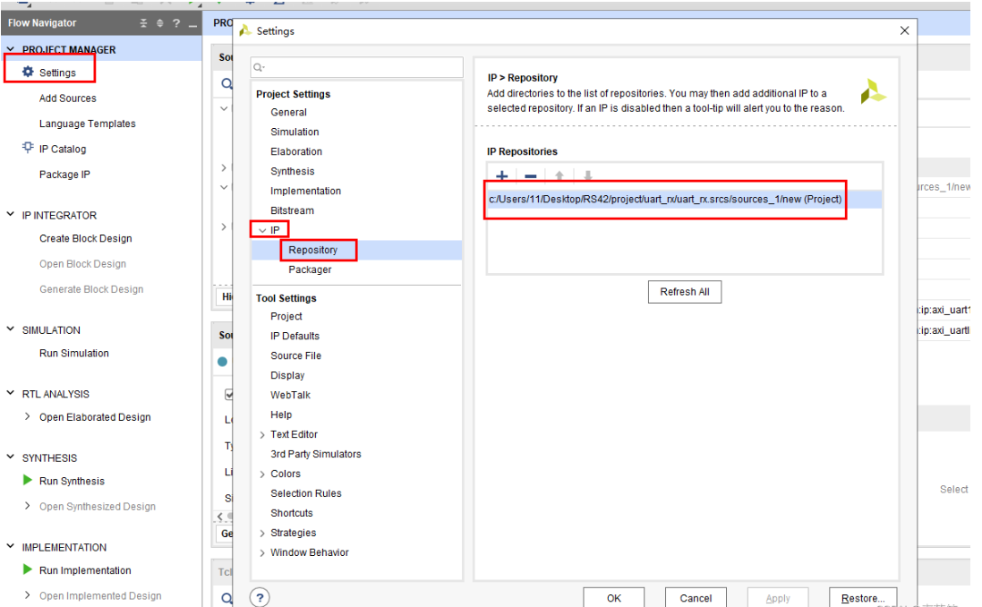This screenshot has width=982, height=607.
Task: Expand Open Elaborated Design
Action: click(x=28, y=416)
